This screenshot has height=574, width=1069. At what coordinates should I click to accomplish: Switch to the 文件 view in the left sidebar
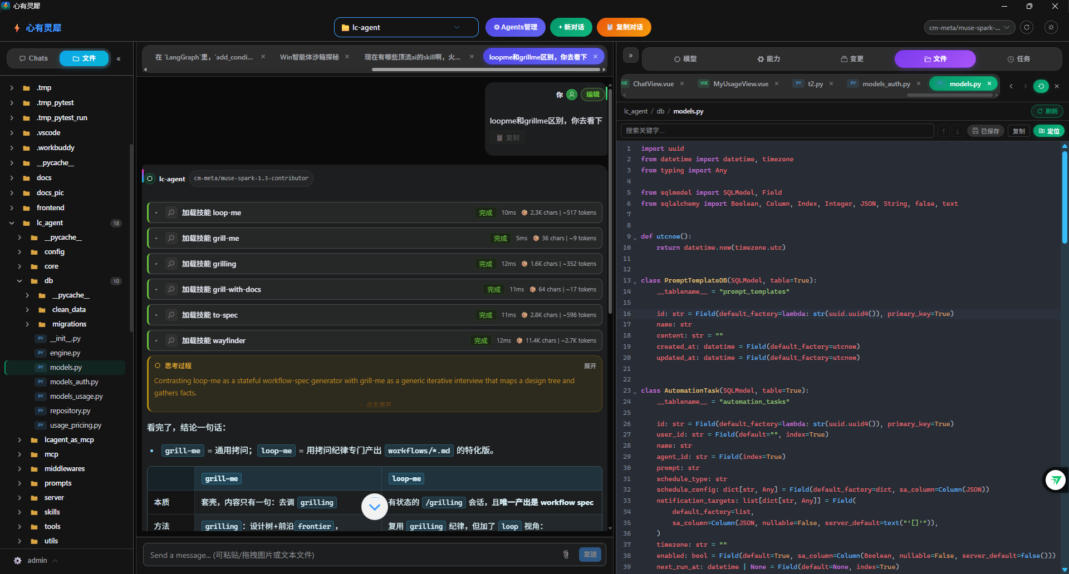(84, 58)
